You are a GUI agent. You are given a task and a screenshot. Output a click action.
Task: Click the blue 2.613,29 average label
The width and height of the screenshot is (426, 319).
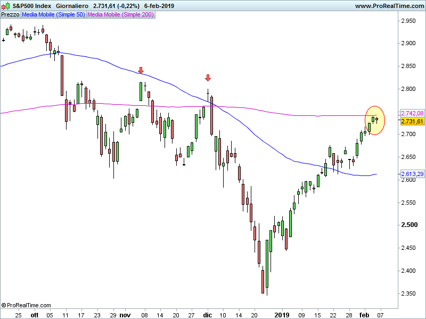pyautogui.click(x=412, y=174)
